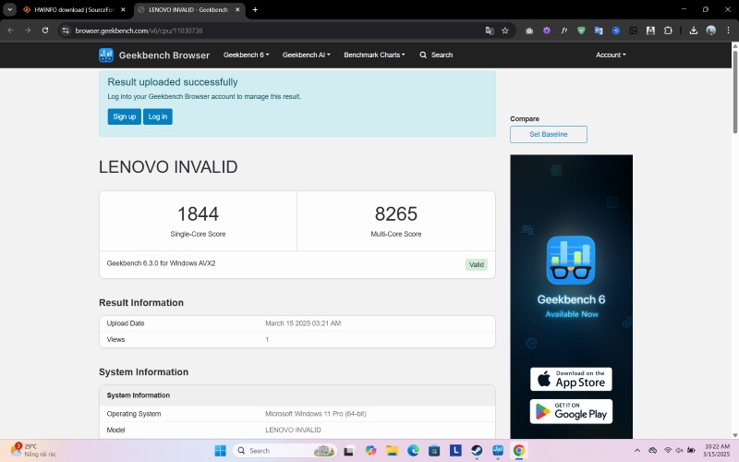Close the HWiNFO download tab
Viewport: 739px width, 462px height.
[x=123, y=9]
